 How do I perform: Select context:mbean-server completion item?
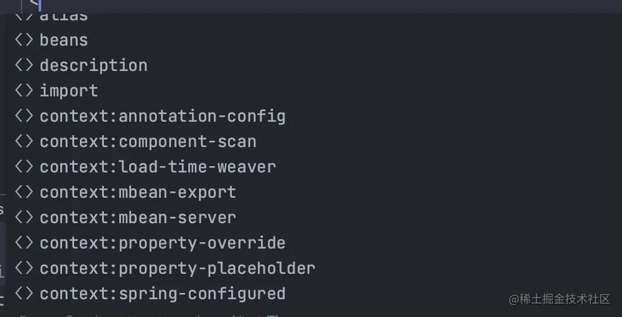pos(137,217)
